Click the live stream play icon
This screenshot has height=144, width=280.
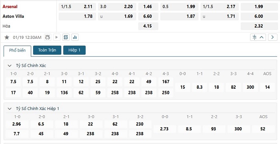click(57, 37)
